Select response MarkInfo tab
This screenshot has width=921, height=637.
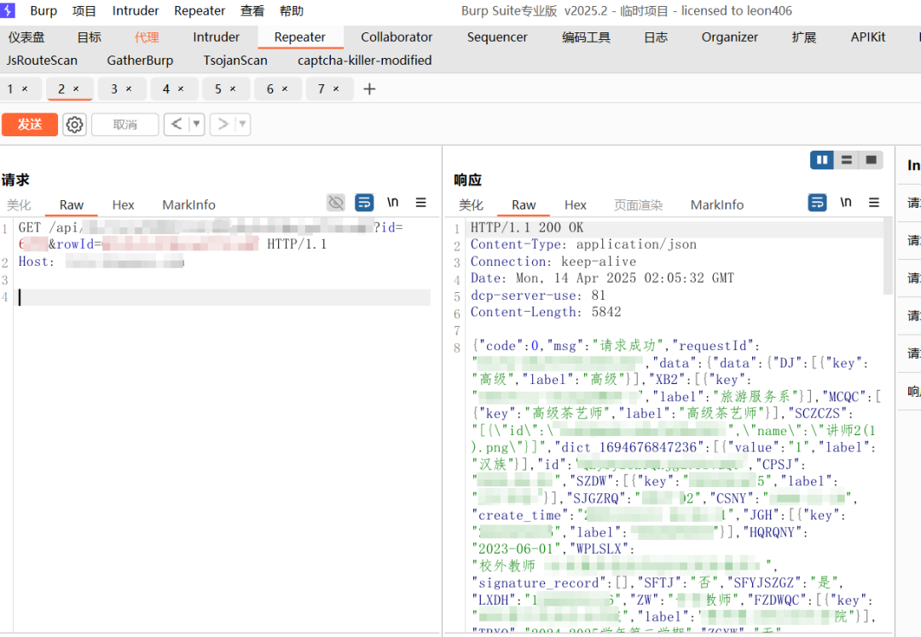click(716, 204)
